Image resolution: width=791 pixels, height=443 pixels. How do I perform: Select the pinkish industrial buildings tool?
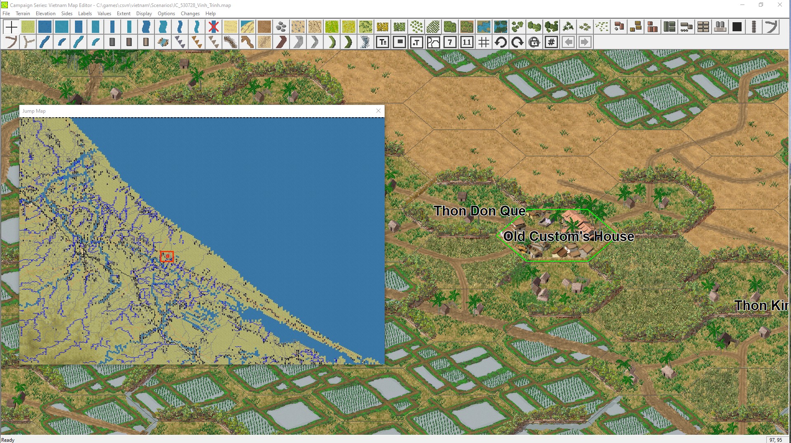point(652,27)
